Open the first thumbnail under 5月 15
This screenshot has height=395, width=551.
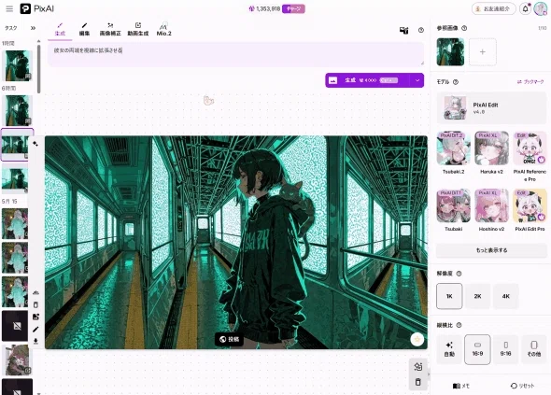point(15,224)
